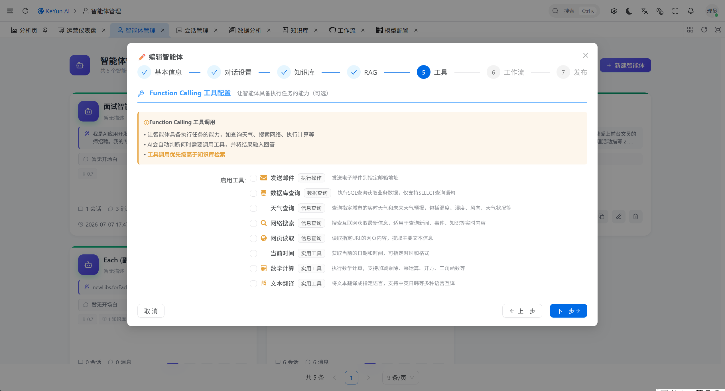
Task: Click the copy icon on the agent card
Action: [x=602, y=217]
